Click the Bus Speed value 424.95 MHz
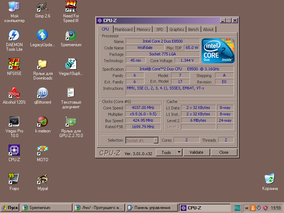 tap(143, 120)
